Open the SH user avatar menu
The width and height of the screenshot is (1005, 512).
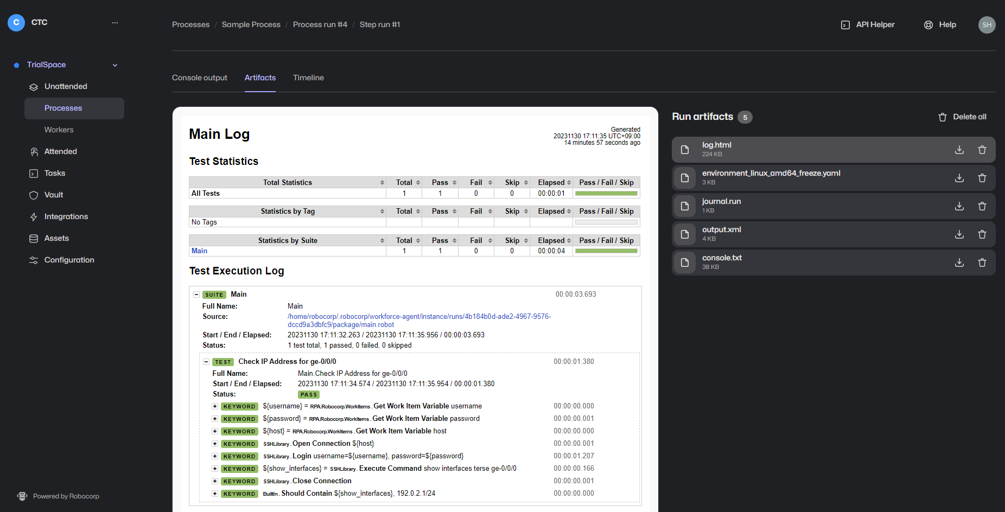pyautogui.click(x=986, y=25)
